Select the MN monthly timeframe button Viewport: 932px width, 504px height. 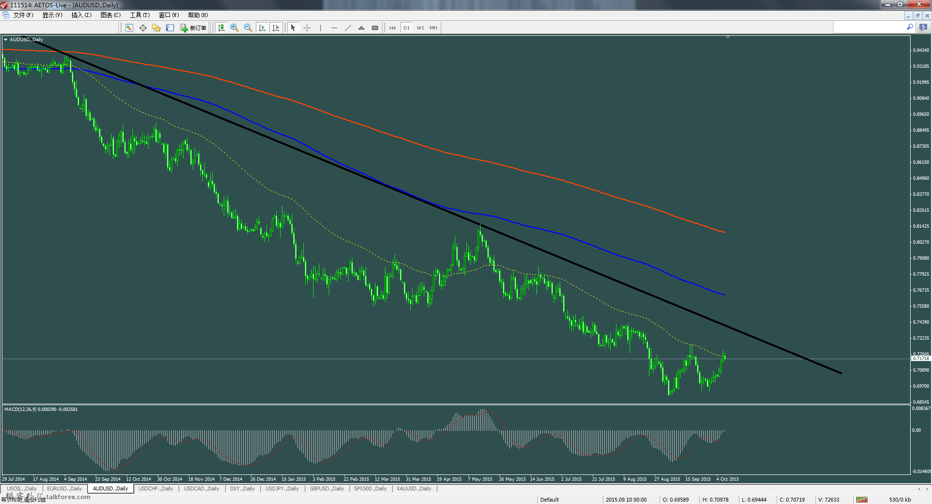pyautogui.click(x=433, y=28)
